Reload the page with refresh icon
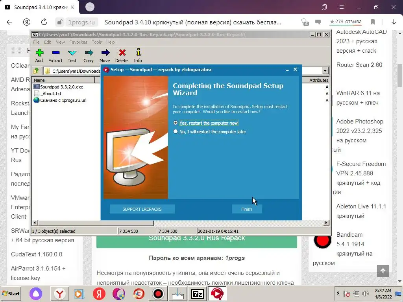Viewport: 403px width, 302px height. [44, 22]
